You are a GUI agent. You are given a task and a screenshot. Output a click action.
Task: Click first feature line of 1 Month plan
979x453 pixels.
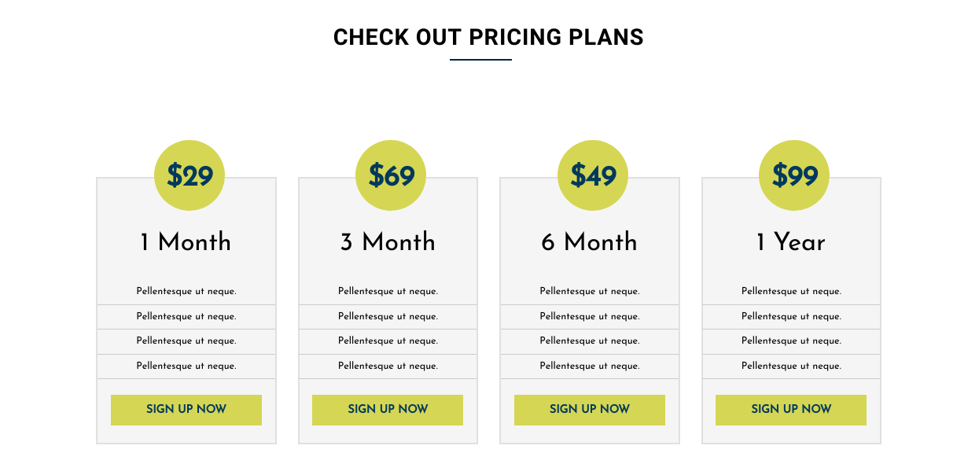(x=186, y=292)
